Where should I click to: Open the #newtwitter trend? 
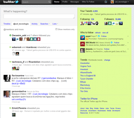point(85,63)
